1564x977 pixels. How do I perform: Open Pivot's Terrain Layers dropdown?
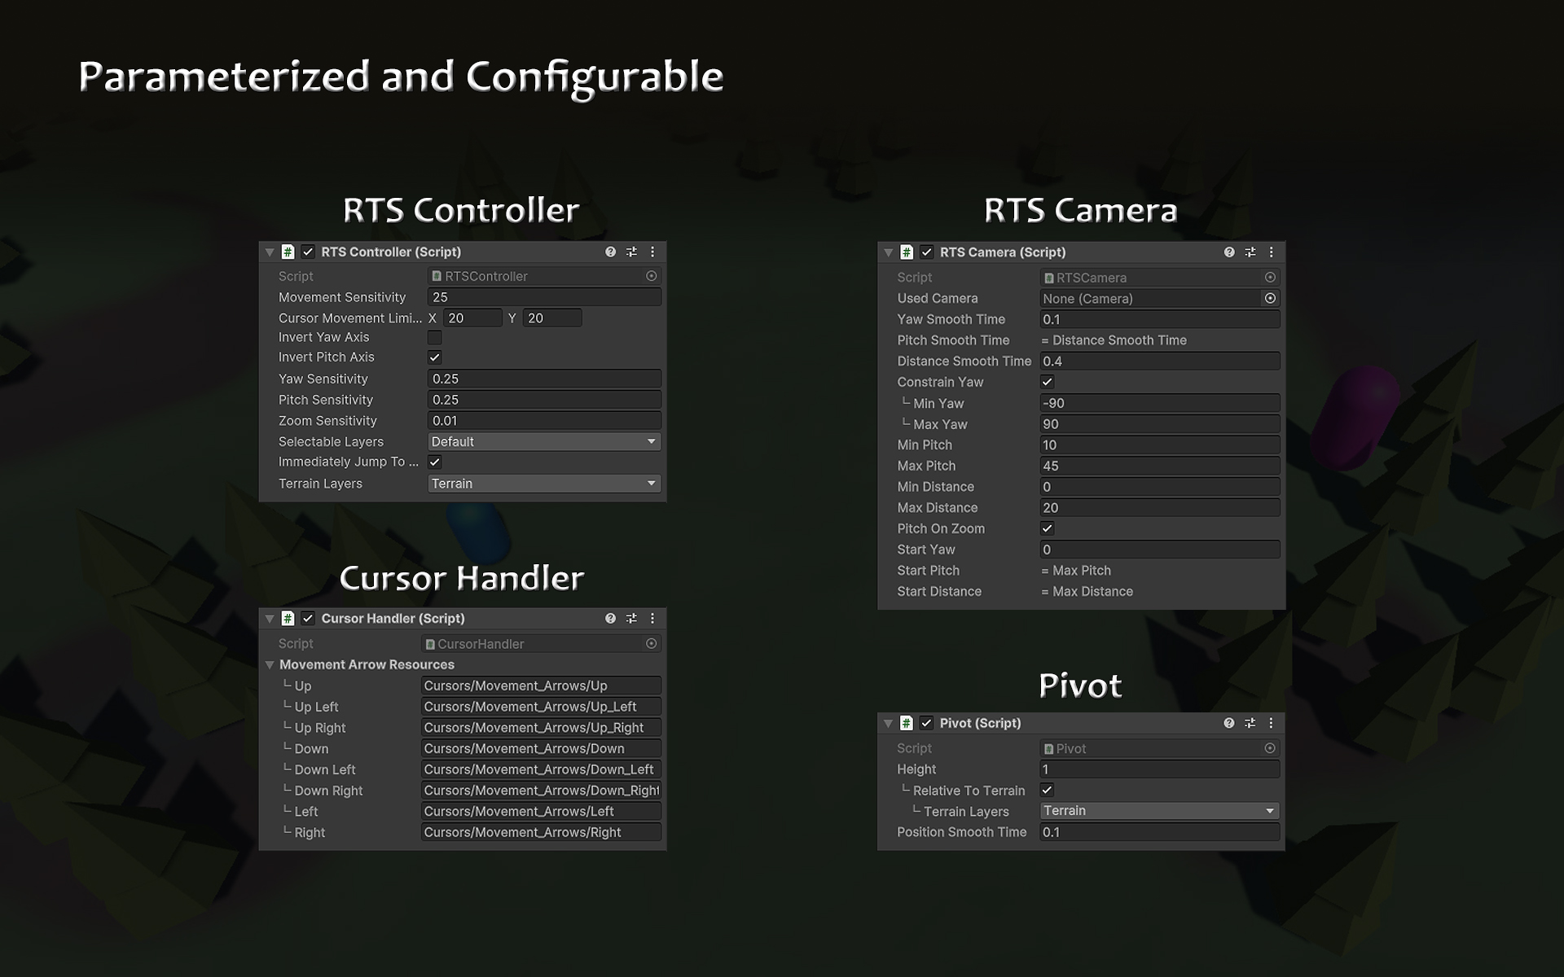[x=1158, y=811]
